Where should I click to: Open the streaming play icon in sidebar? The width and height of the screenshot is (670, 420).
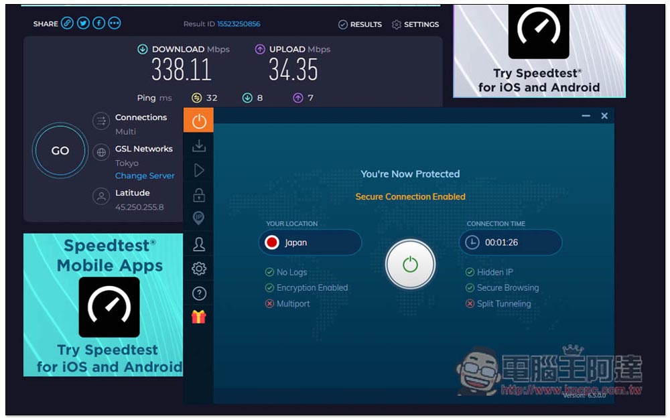tap(198, 171)
